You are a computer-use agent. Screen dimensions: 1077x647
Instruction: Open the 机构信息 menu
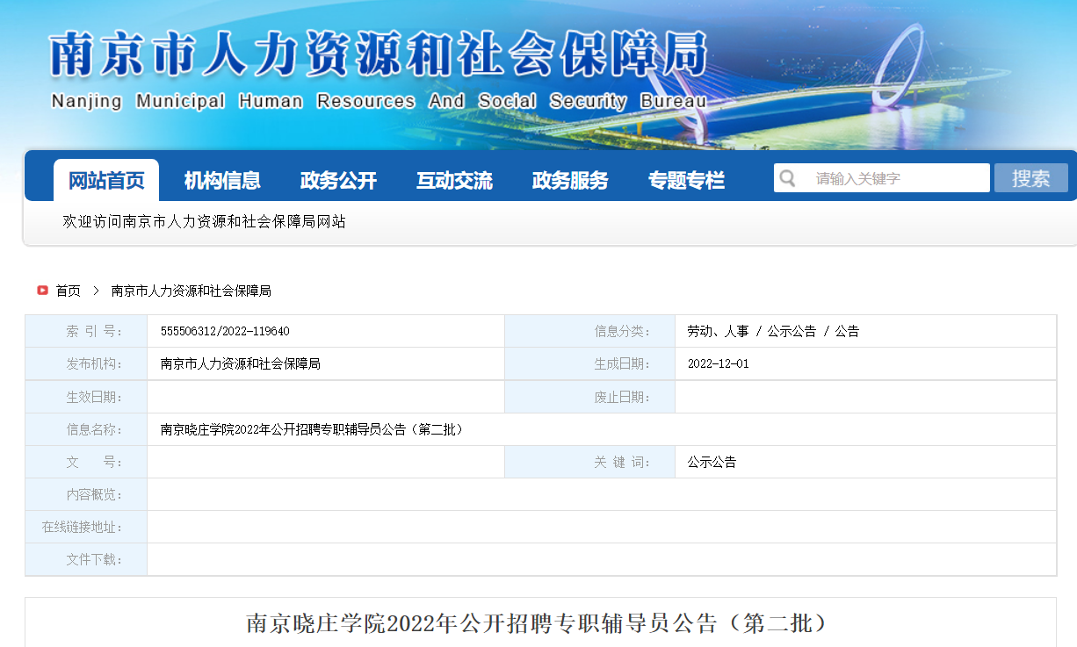[222, 181]
